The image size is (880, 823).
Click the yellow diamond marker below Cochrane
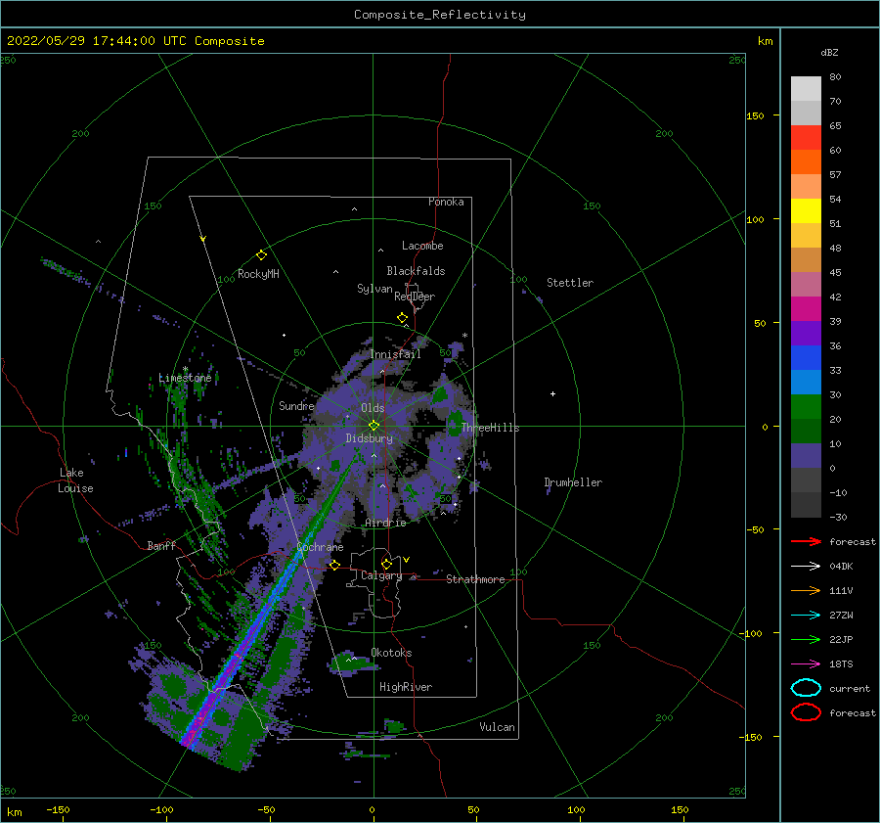click(x=334, y=565)
